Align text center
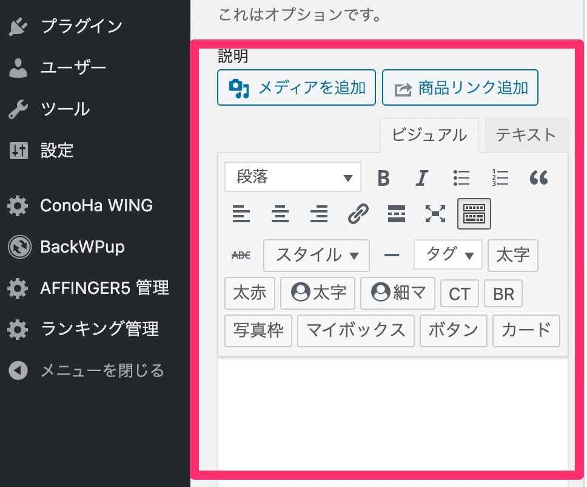Screen dimensions: 587x487 [x=280, y=214]
